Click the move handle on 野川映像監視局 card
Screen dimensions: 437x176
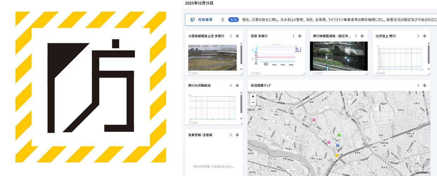(362, 36)
